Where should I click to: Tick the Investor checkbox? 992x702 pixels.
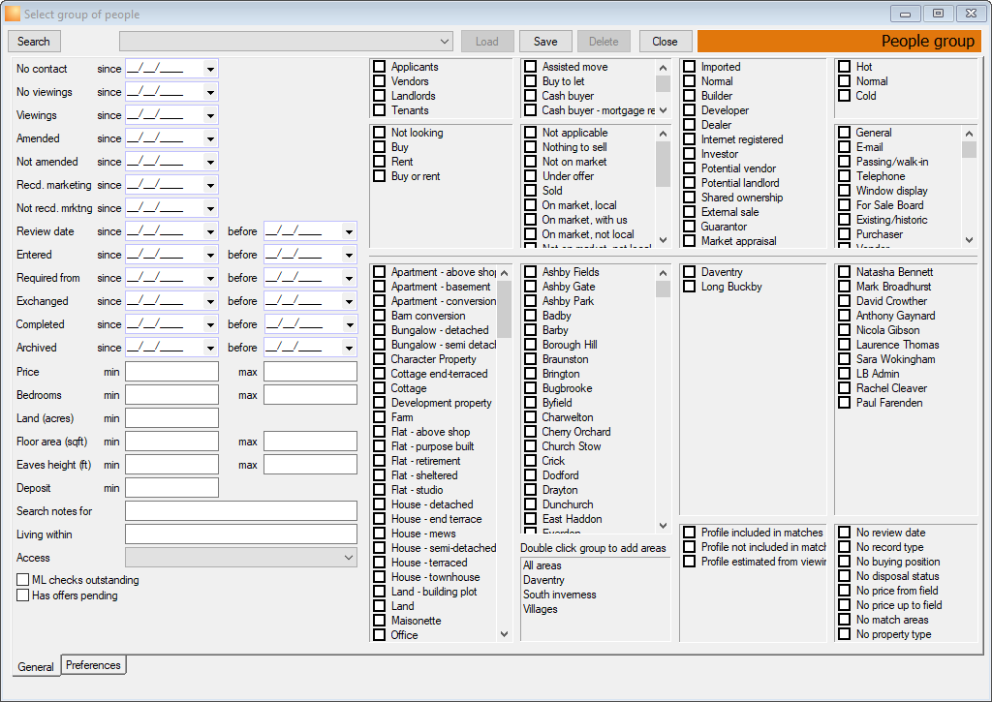click(x=690, y=154)
